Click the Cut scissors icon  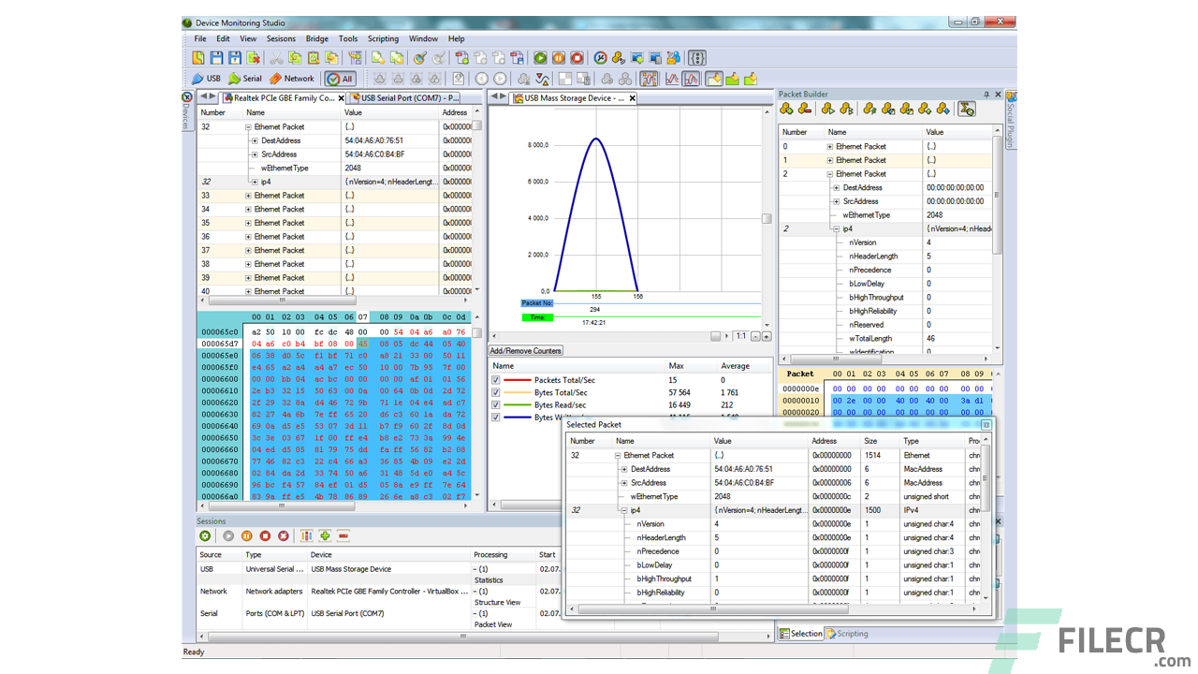click(x=276, y=57)
